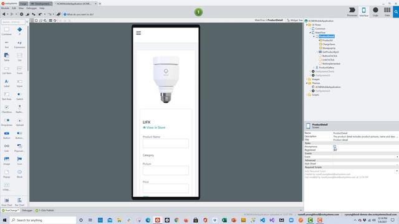The height and width of the screenshot is (224, 399).
Task: Select the Checkbox widget in toolbox
Action: point(7,110)
